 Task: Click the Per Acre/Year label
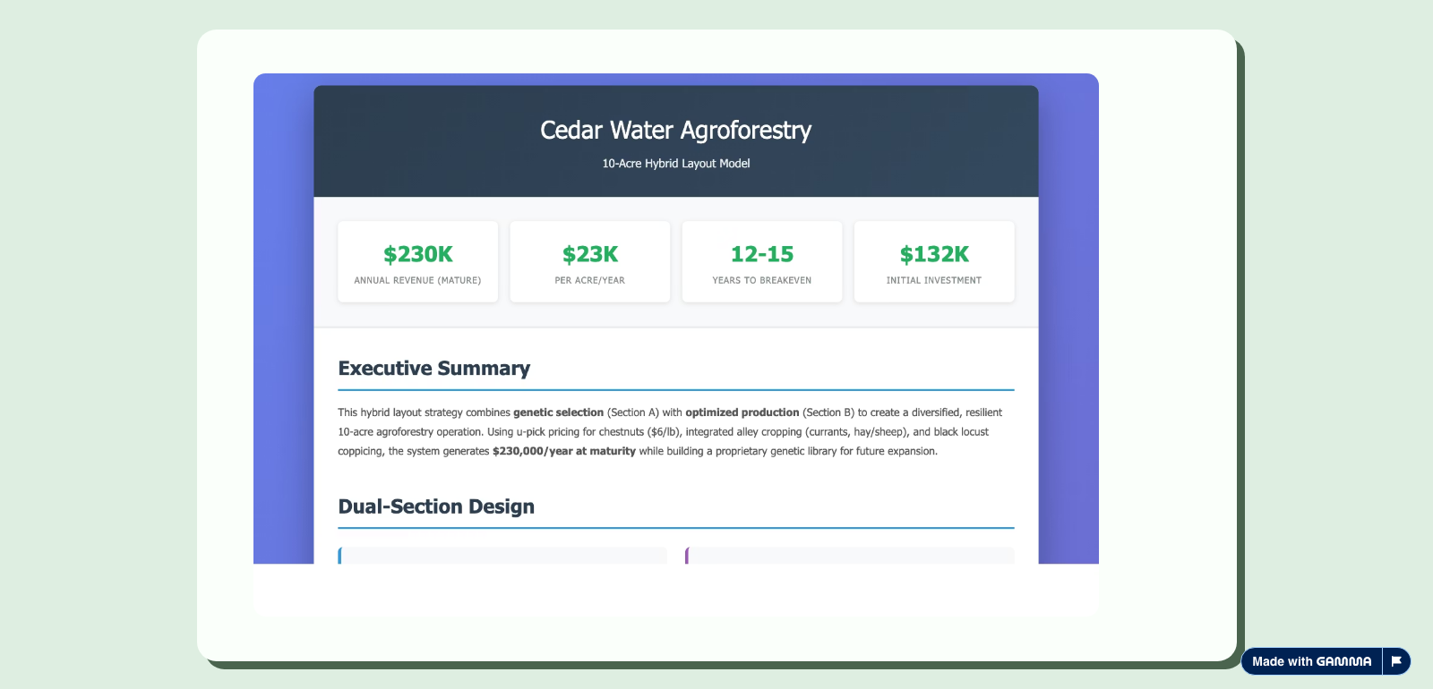click(x=590, y=281)
